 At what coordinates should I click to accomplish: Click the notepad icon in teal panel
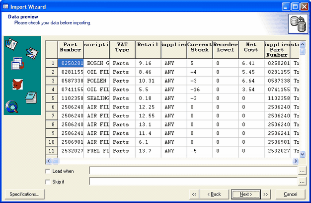click(31, 98)
